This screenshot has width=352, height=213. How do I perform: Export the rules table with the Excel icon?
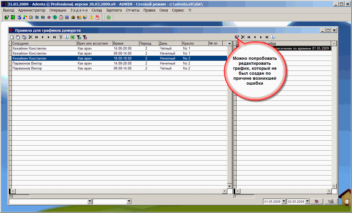pos(73,37)
